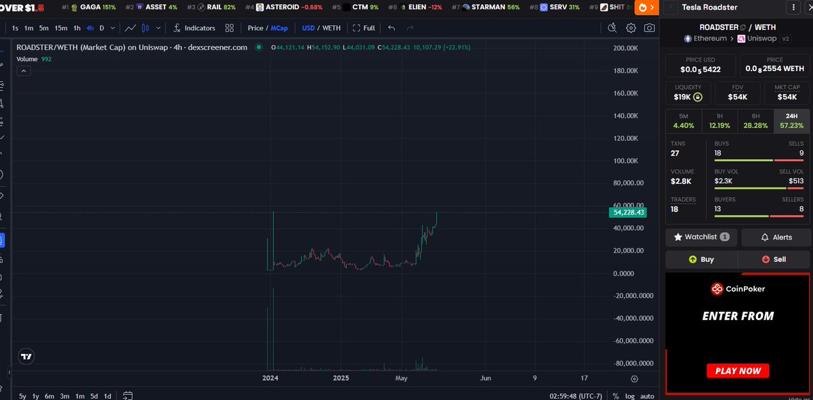The width and height of the screenshot is (813, 400).
Task: Take a chart snapshot with camera icon
Action: pos(650,28)
